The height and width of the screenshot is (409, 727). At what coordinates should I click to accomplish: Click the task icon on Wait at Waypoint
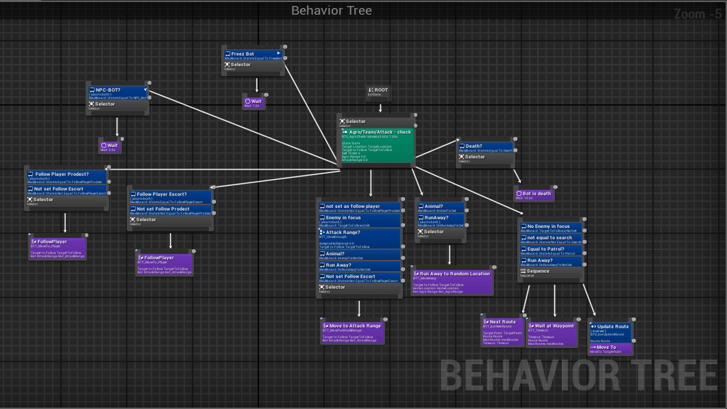531,326
